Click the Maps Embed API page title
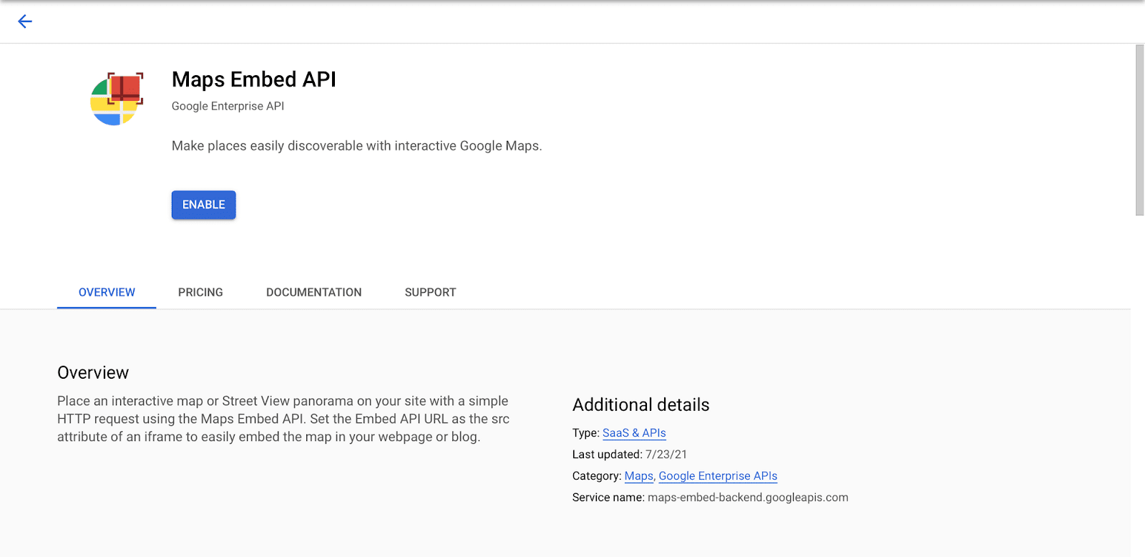The image size is (1145, 557). pos(253,79)
